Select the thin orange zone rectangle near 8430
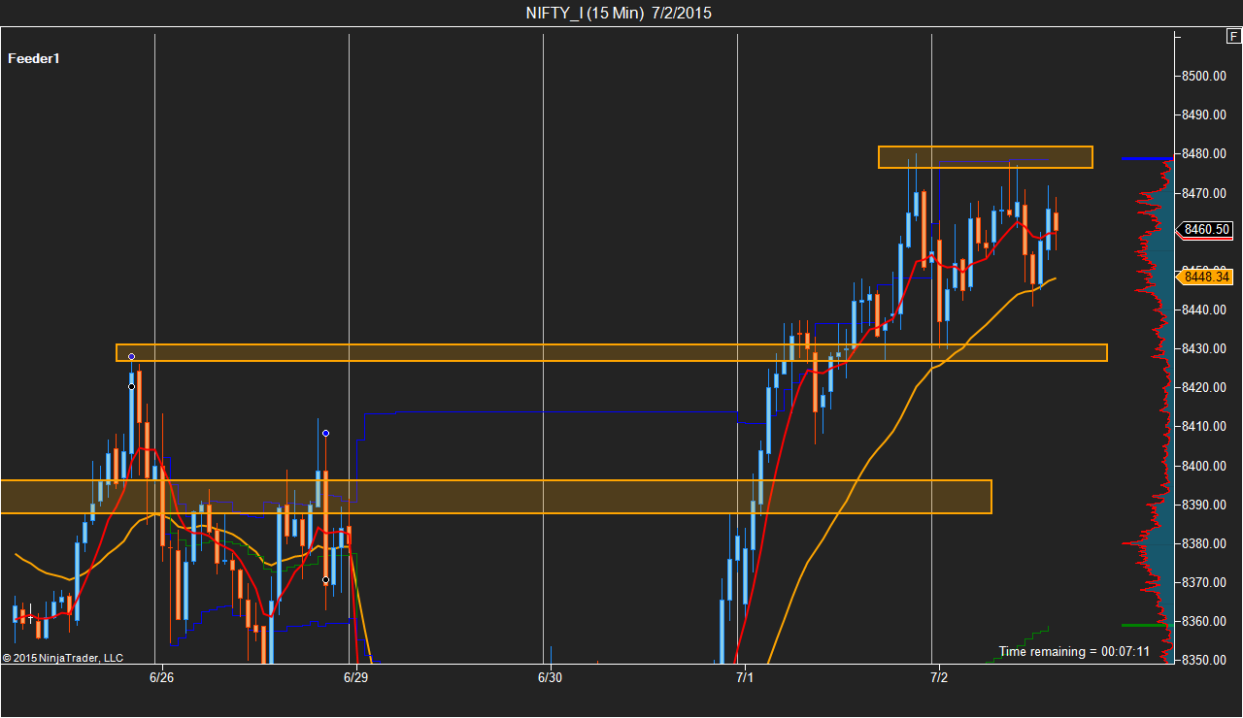 612,352
